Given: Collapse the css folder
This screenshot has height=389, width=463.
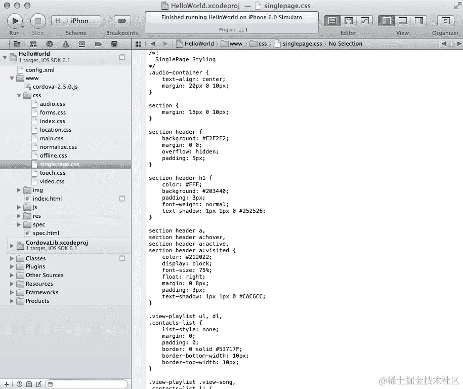Looking at the screenshot, I should tap(19, 95).
